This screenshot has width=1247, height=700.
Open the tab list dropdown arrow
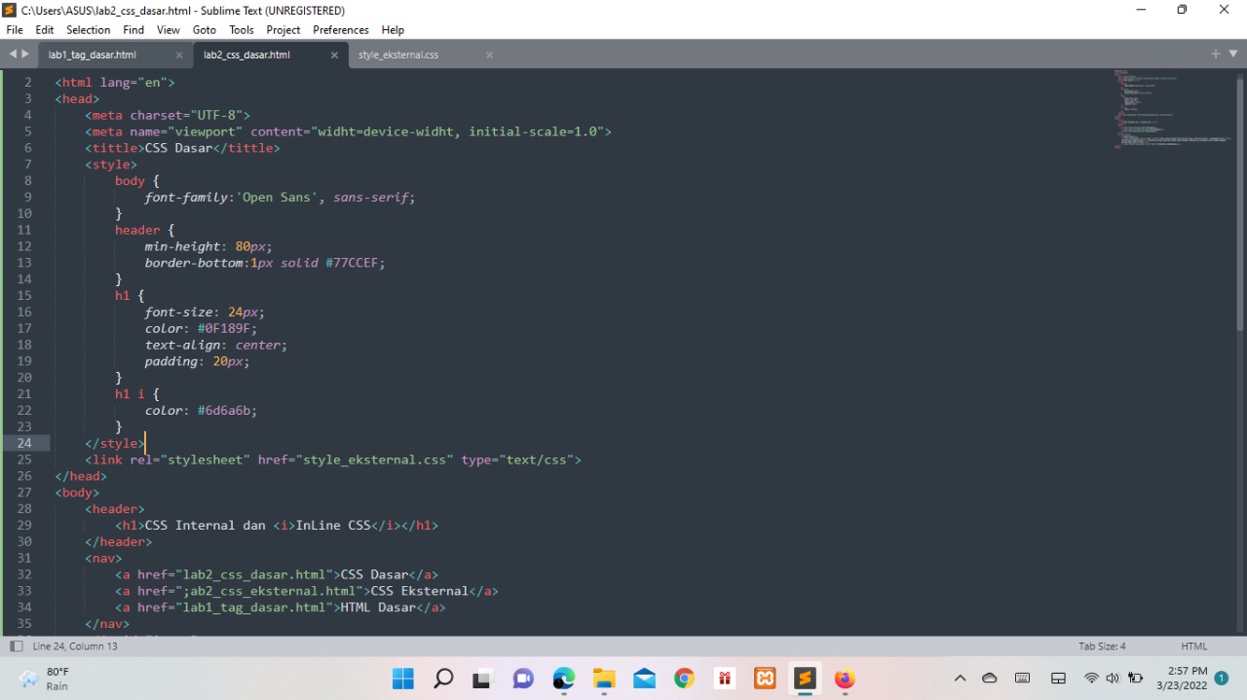point(1232,55)
